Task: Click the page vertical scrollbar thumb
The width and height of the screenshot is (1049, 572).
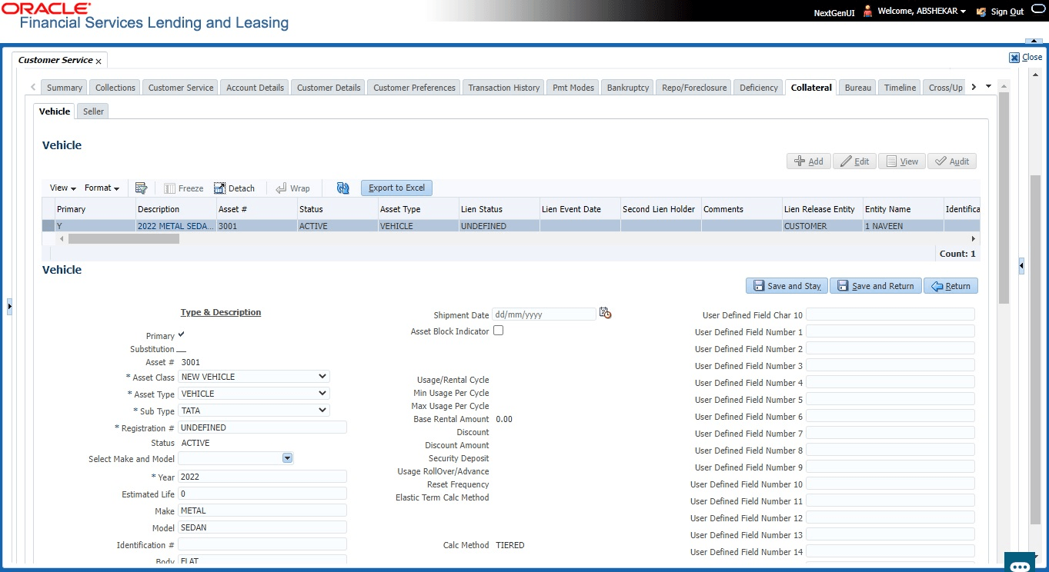Action: pos(1035,350)
